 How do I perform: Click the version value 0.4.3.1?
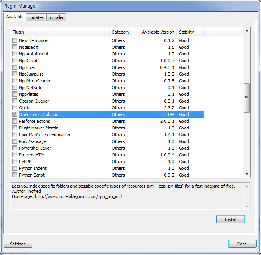pos(167,67)
